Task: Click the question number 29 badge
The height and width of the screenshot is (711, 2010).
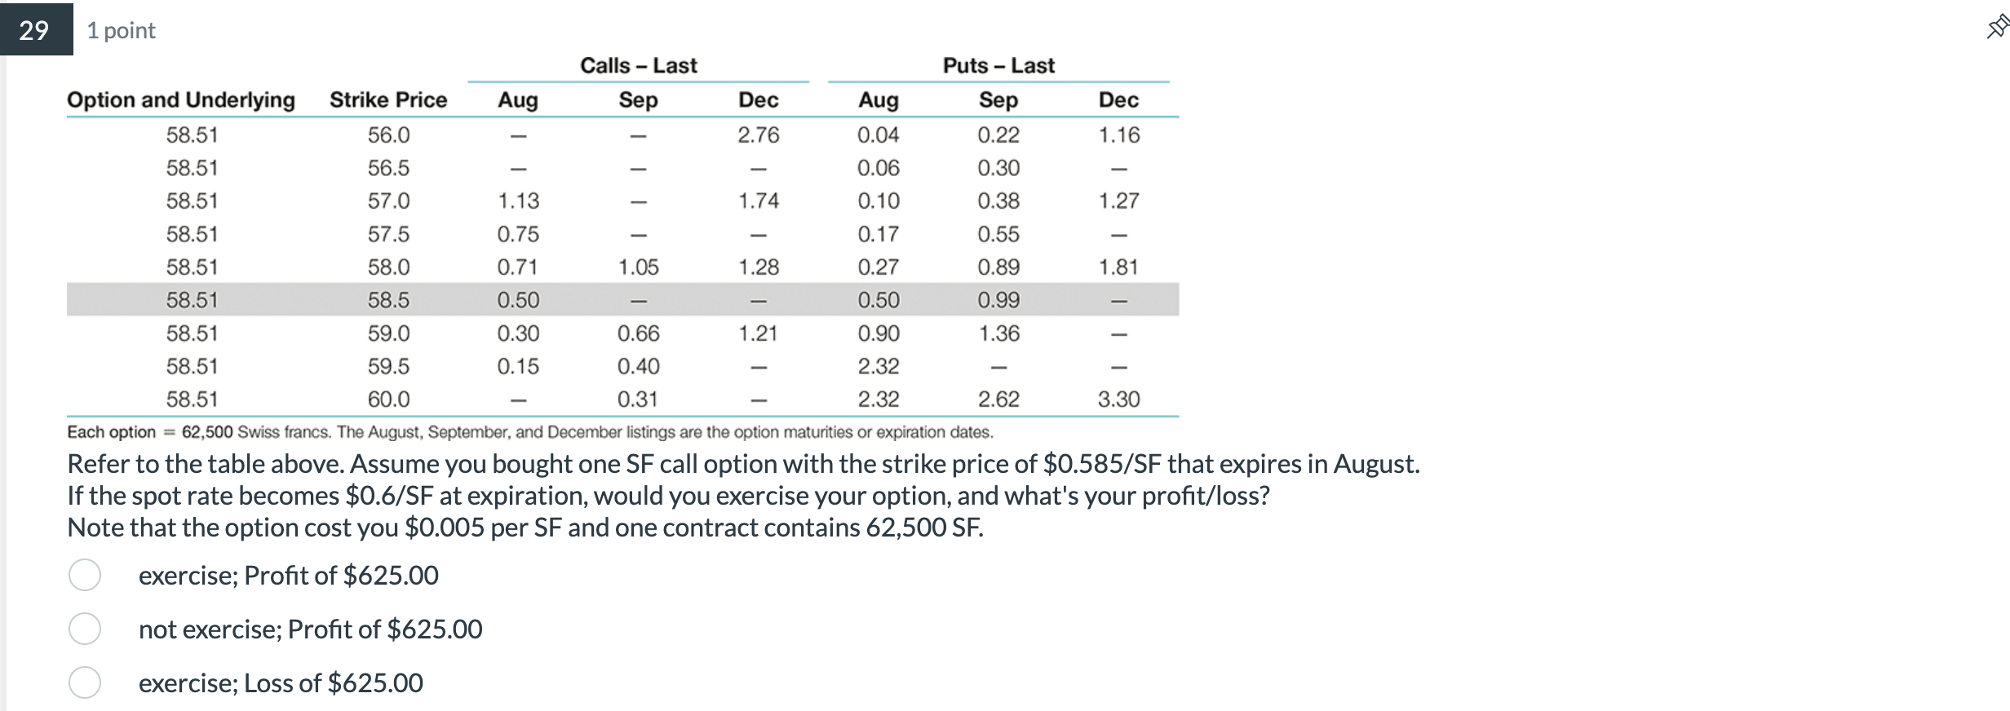Action: coord(33,31)
